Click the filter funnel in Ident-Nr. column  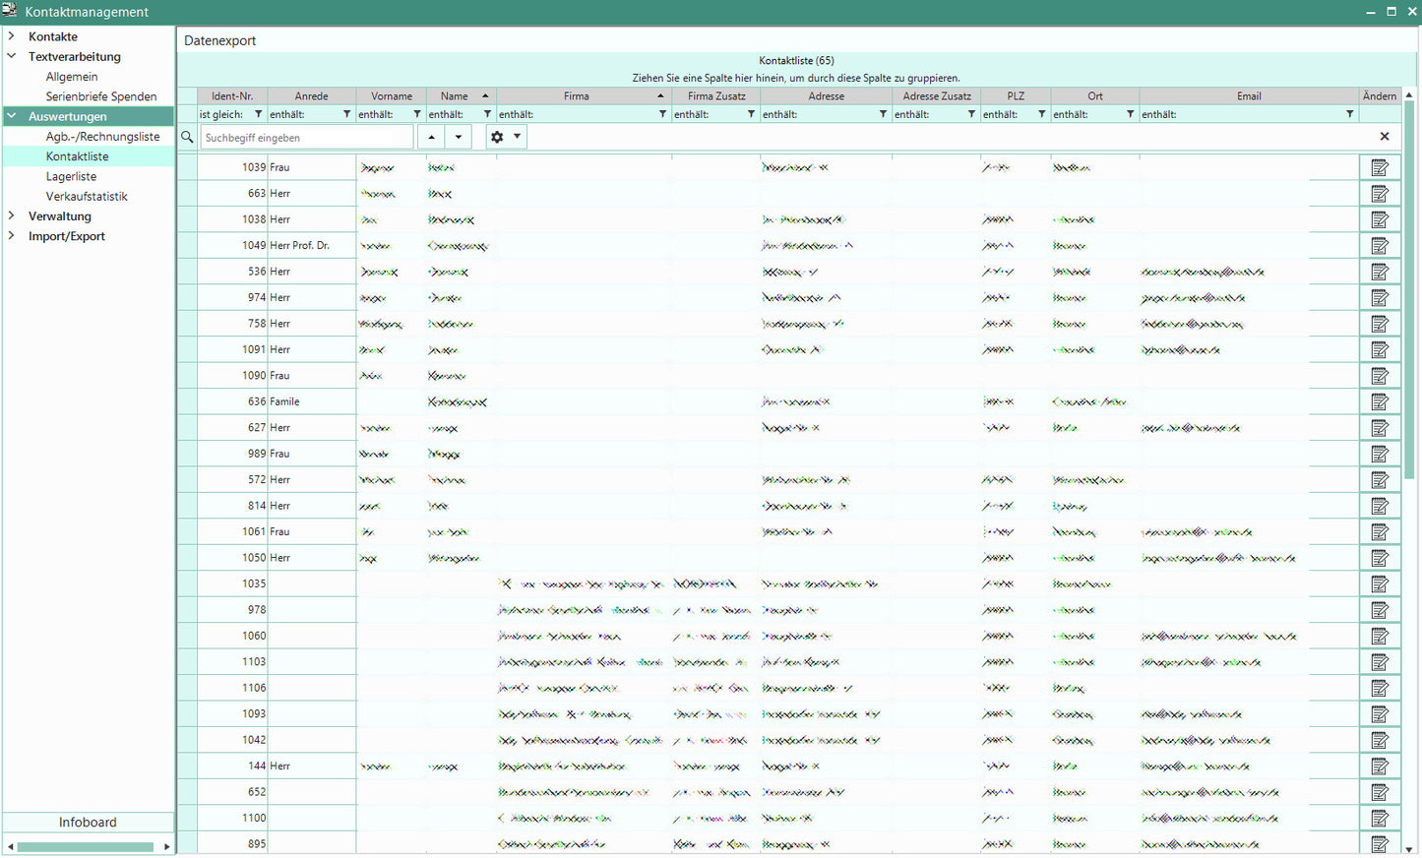coord(259,115)
